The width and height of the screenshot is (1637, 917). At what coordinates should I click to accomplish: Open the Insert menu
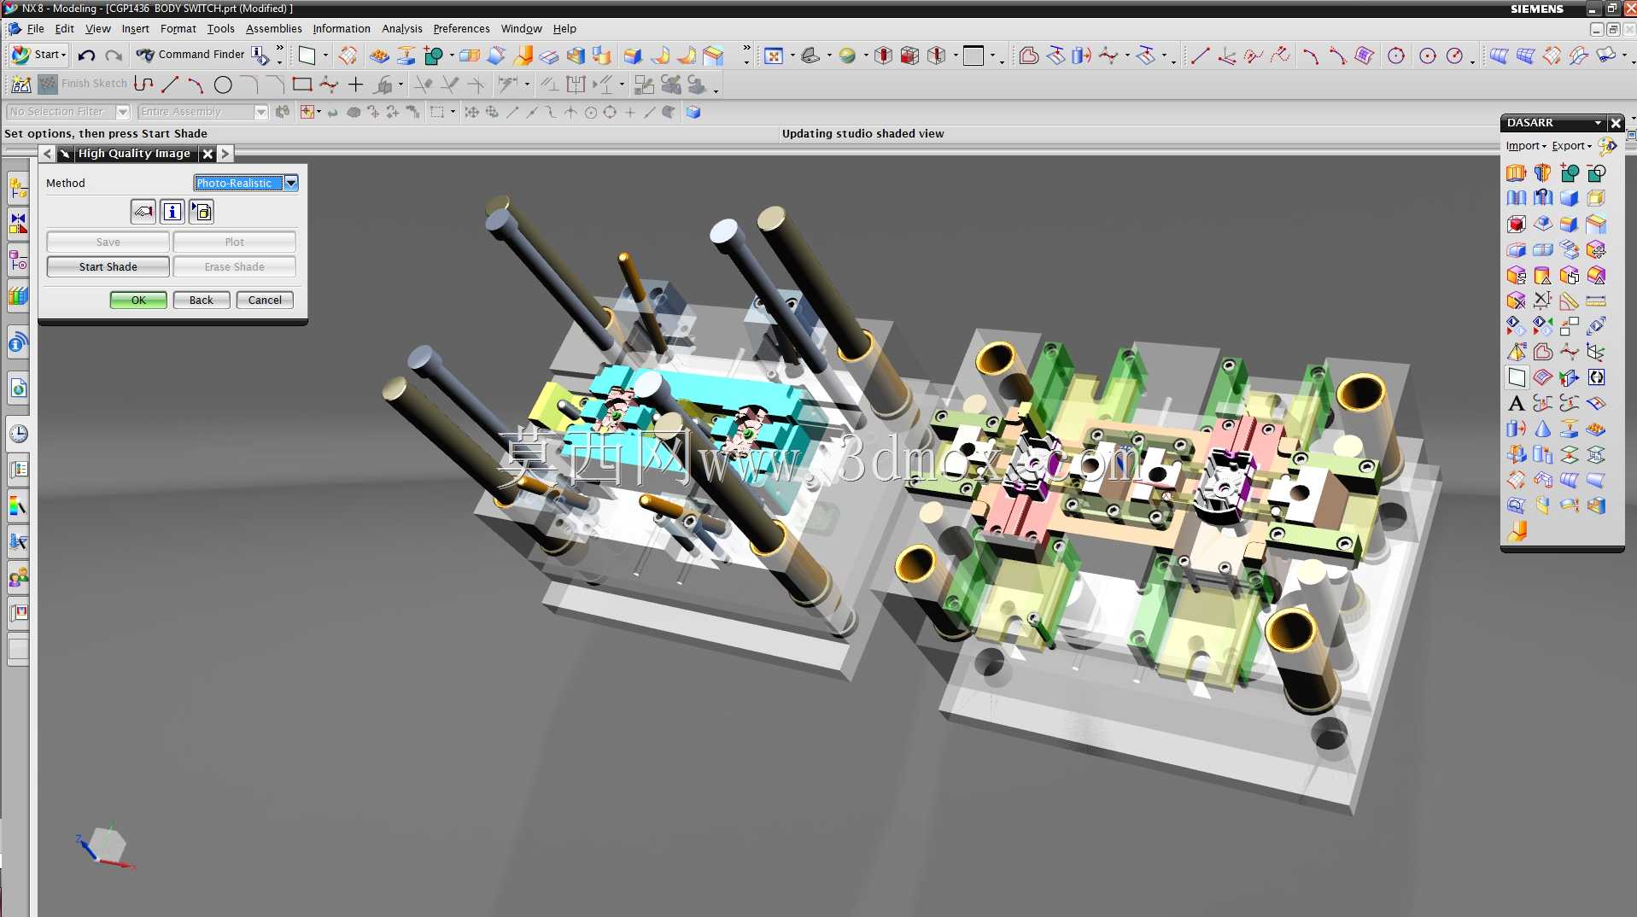point(135,28)
